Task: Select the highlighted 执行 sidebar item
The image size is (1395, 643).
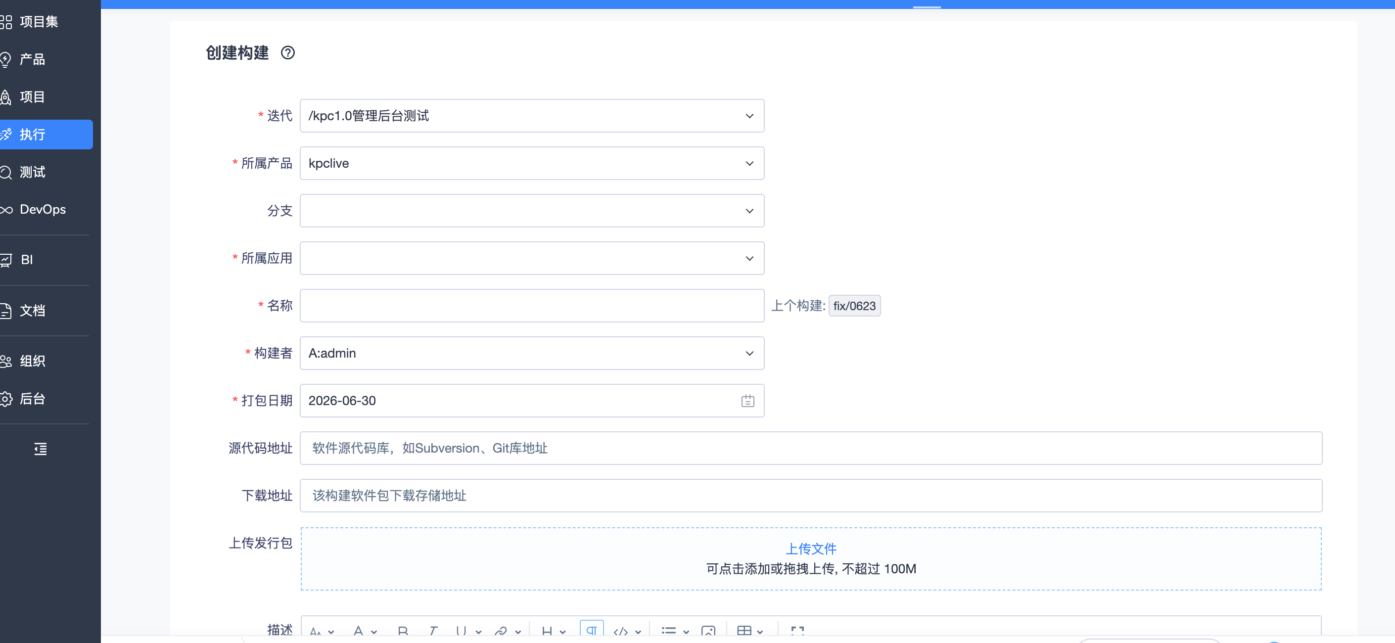Action: 46,134
